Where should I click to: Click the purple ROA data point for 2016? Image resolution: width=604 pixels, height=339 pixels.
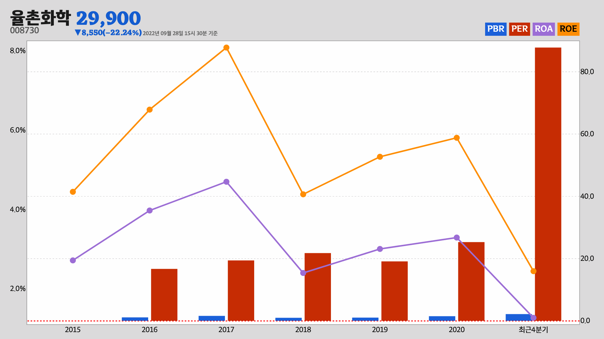[149, 210]
